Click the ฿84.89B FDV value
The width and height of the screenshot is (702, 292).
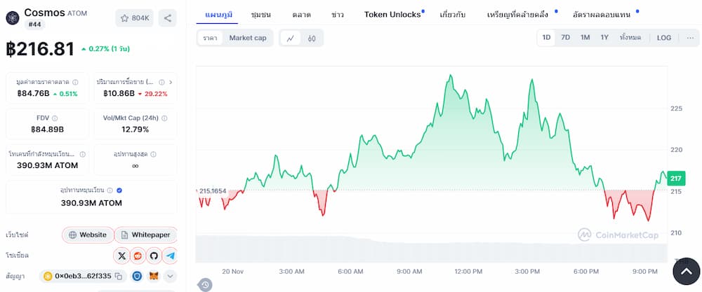pos(47,130)
